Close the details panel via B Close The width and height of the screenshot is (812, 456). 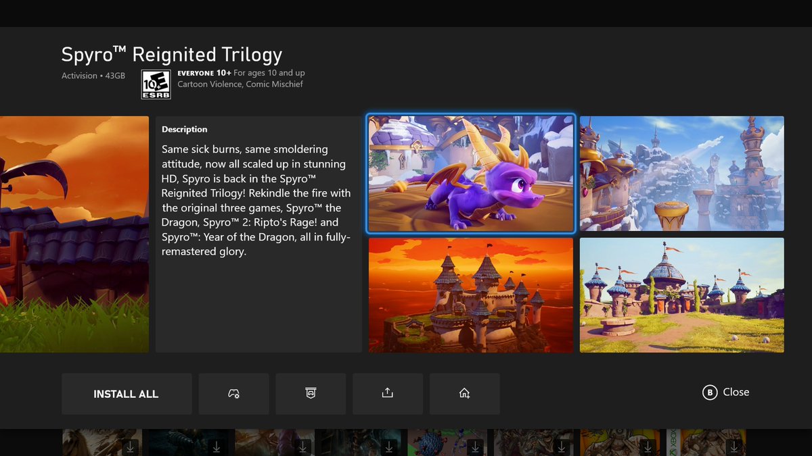click(x=726, y=392)
